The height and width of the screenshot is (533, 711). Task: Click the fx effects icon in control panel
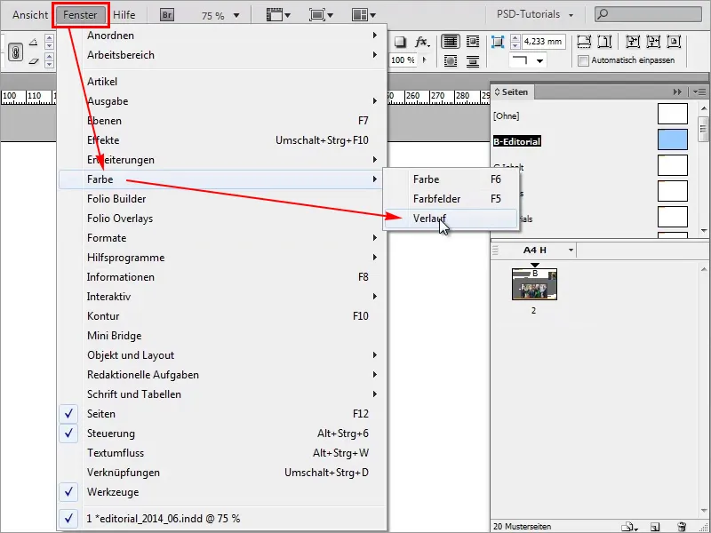click(419, 43)
